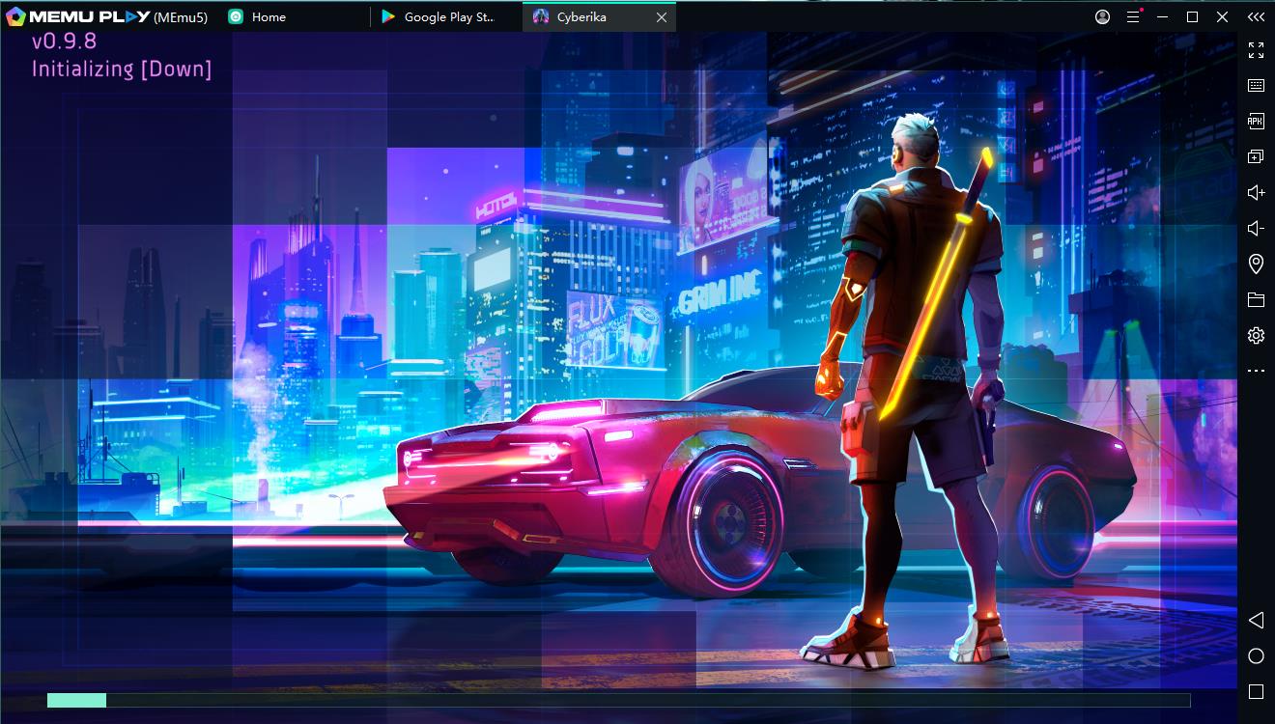
Task: Open the multi-instance window icon
Action: [1256, 156]
